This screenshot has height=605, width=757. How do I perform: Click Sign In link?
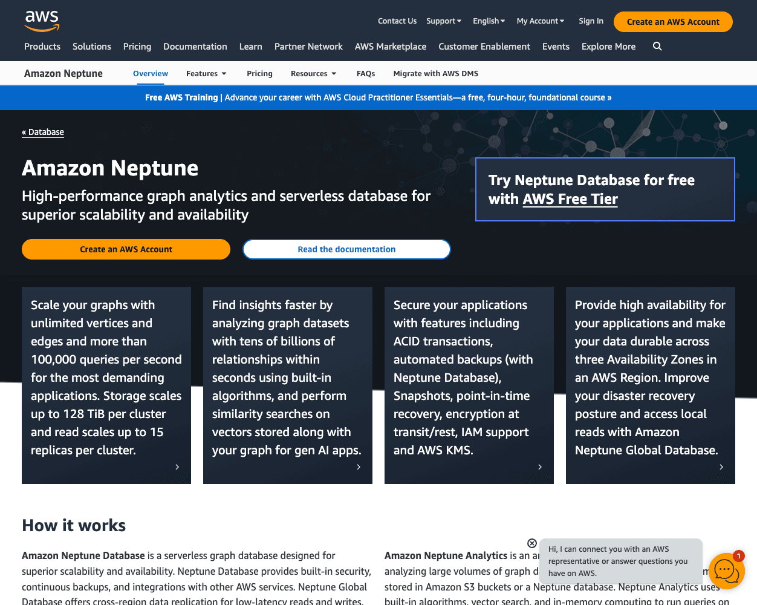[591, 21]
